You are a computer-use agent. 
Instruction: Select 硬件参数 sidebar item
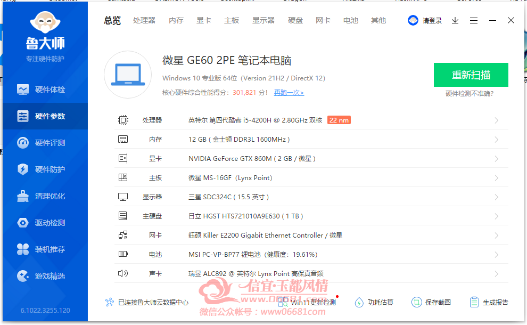pos(45,116)
